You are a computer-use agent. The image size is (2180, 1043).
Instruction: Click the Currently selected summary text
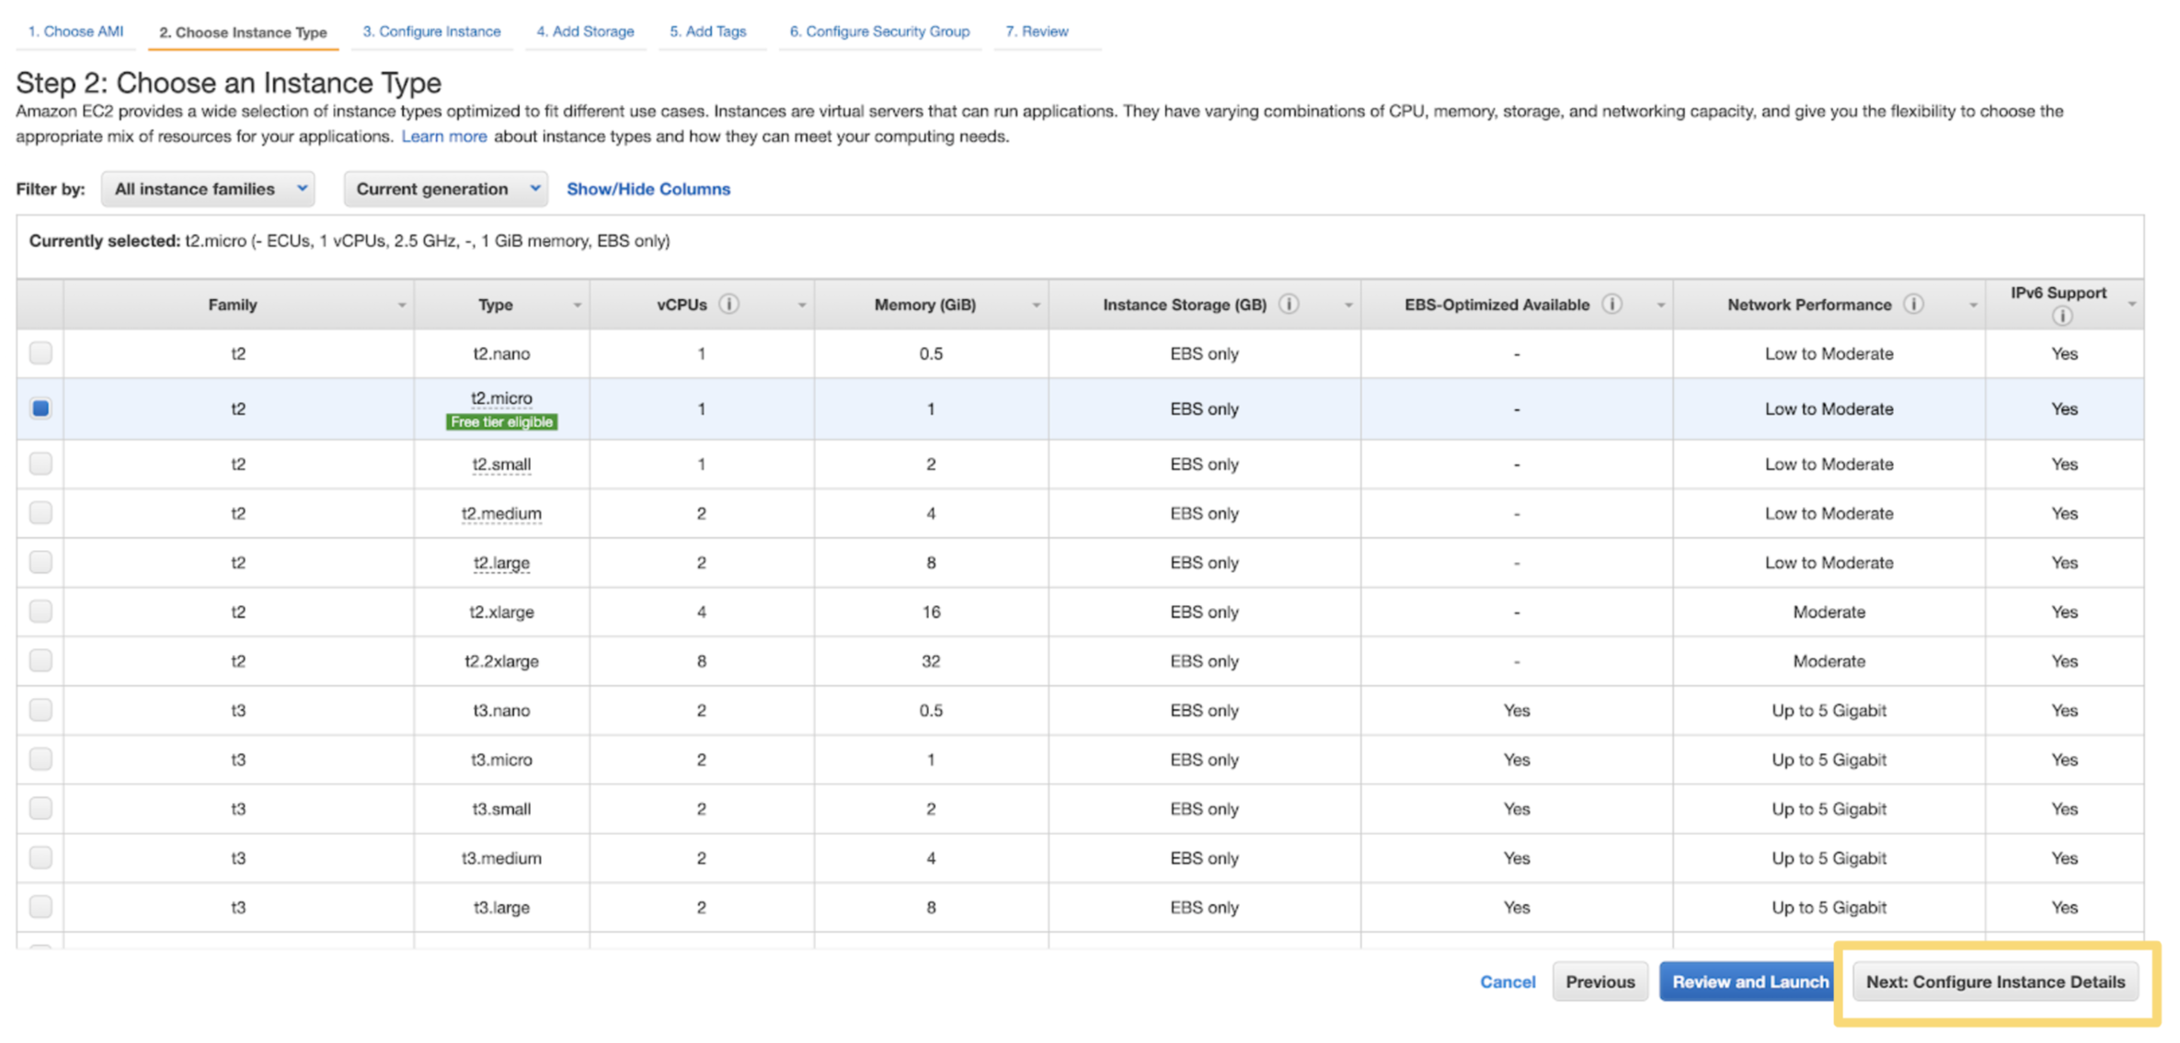350,241
